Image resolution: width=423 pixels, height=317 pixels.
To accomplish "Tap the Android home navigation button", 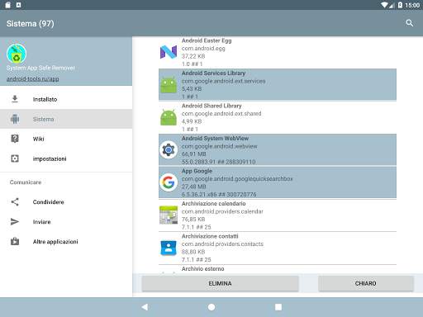I will click(x=211, y=307).
